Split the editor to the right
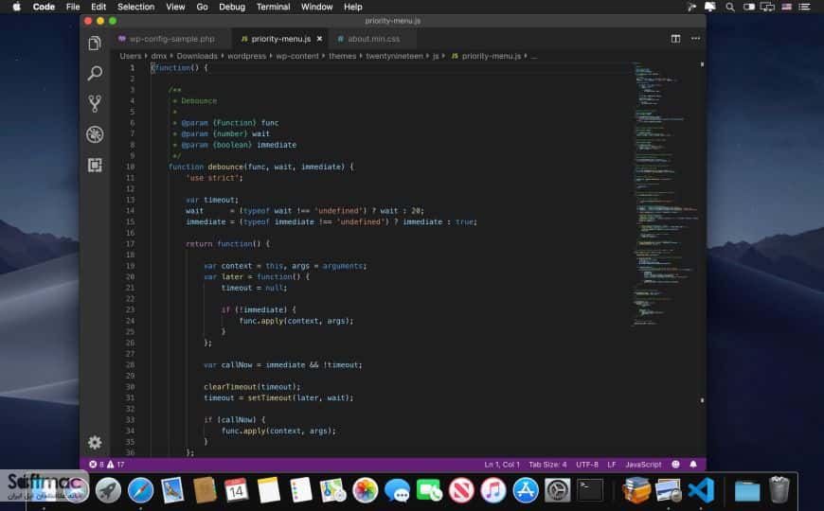 [675, 39]
